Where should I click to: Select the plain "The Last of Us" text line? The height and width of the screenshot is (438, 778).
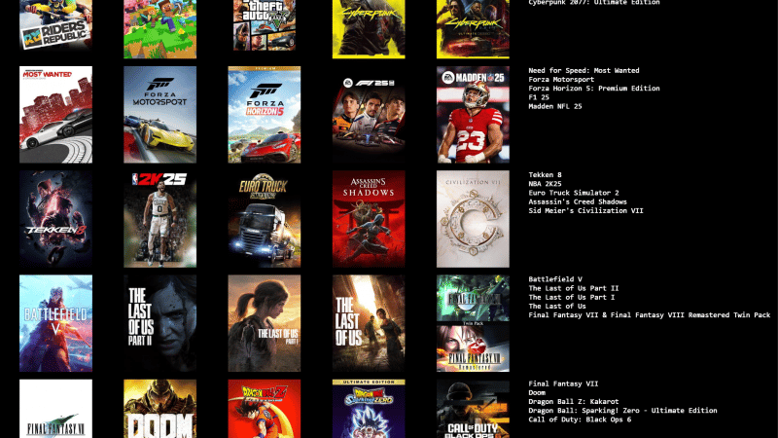pos(557,306)
